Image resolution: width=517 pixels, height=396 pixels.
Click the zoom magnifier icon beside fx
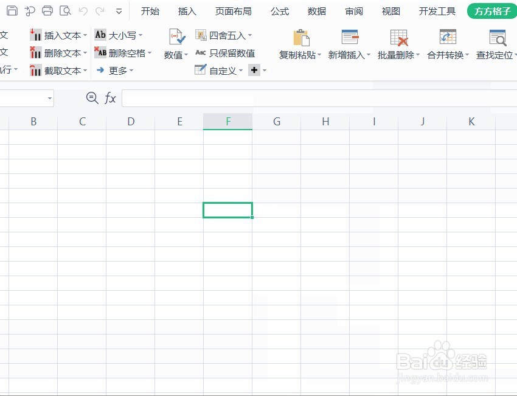(92, 98)
